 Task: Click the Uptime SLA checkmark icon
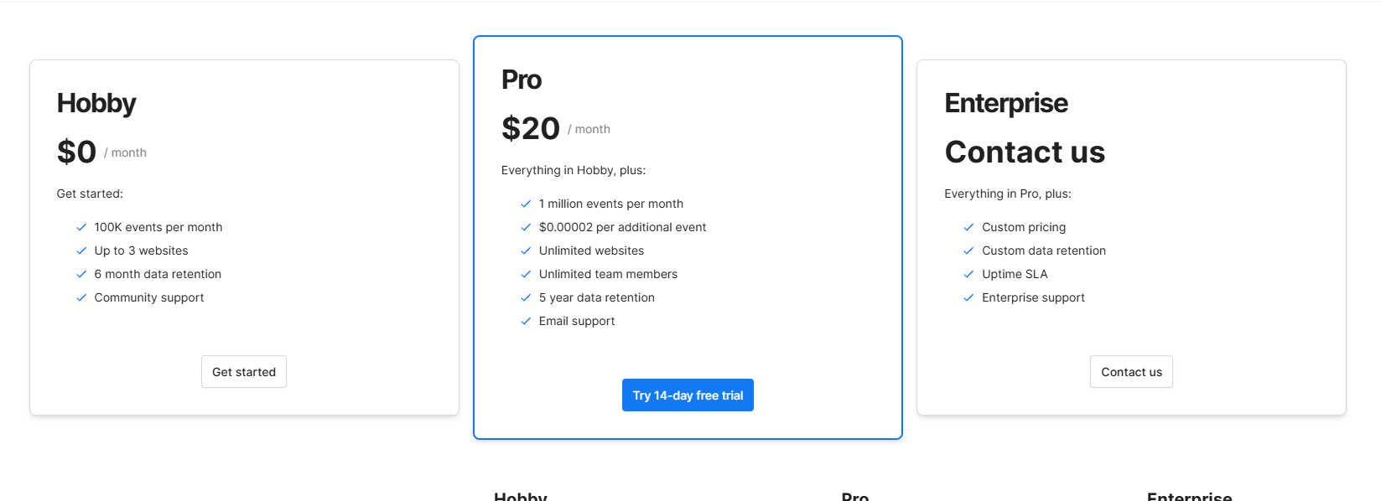(x=968, y=274)
